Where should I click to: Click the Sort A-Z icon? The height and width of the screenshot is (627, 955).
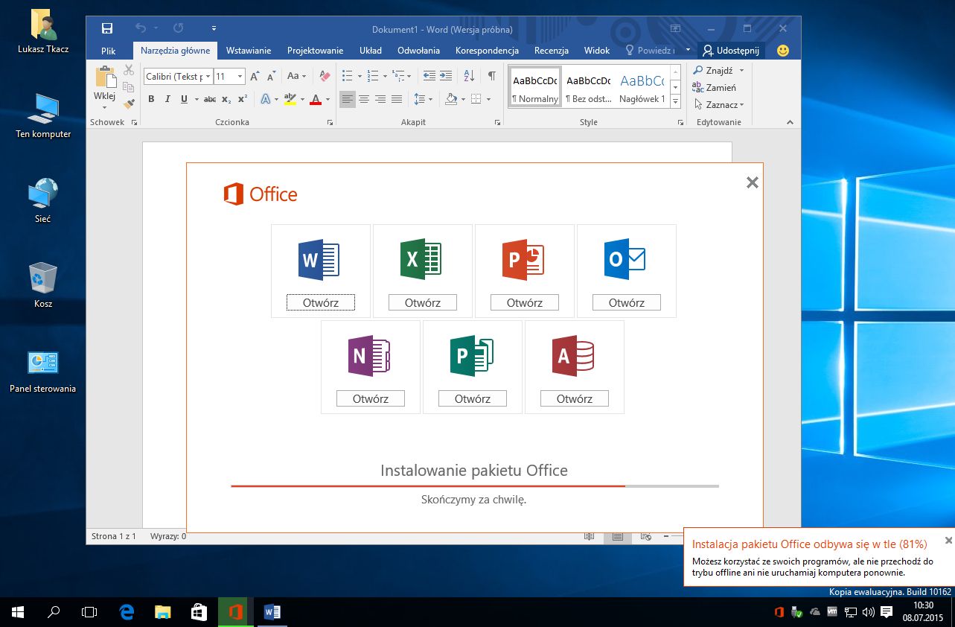coord(469,76)
